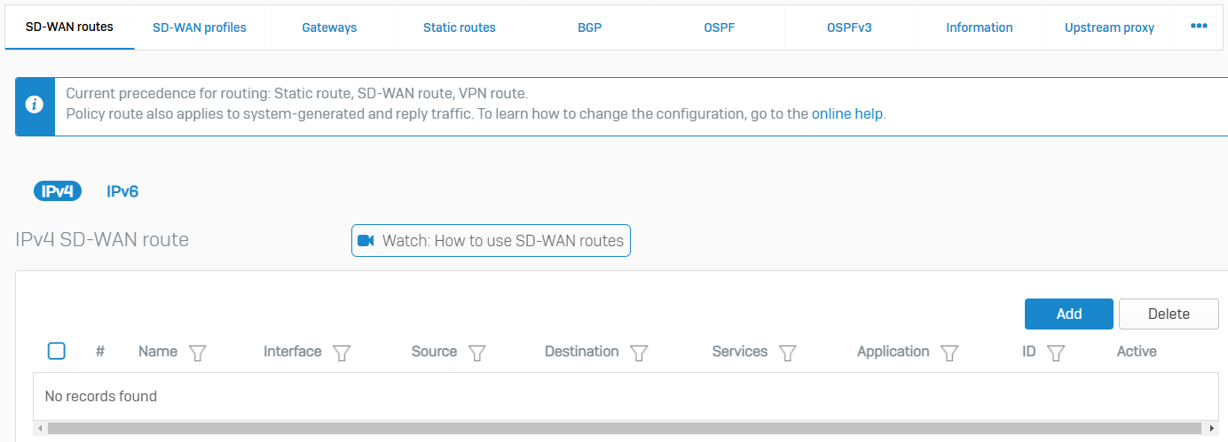Tick the select-all rows checkbox
Image resolution: width=1228 pixels, height=442 pixels.
tap(56, 352)
